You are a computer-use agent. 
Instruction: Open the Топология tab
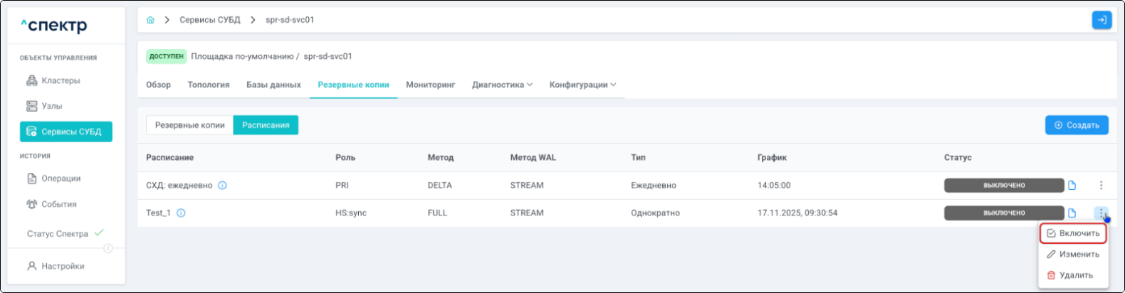click(208, 85)
